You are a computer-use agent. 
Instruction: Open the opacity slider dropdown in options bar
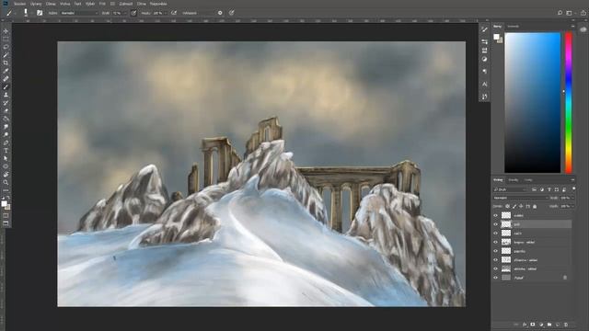click(125, 13)
